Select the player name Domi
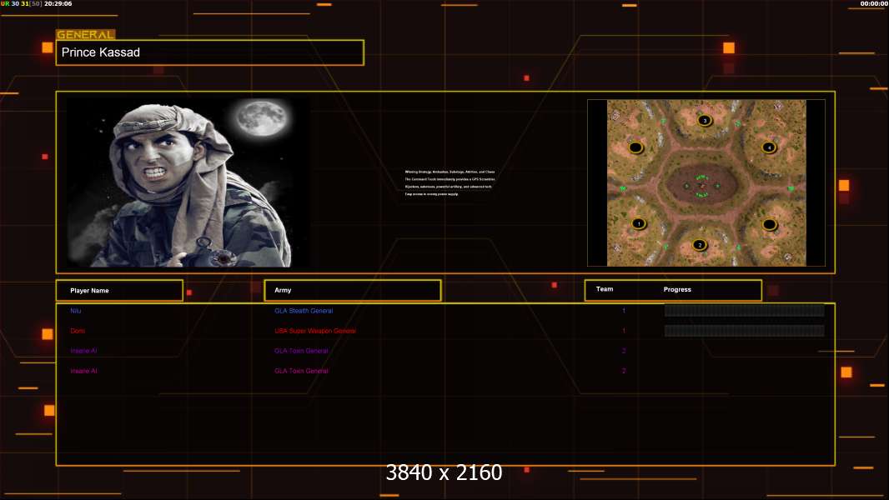The height and width of the screenshot is (500, 889). (78, 331)
